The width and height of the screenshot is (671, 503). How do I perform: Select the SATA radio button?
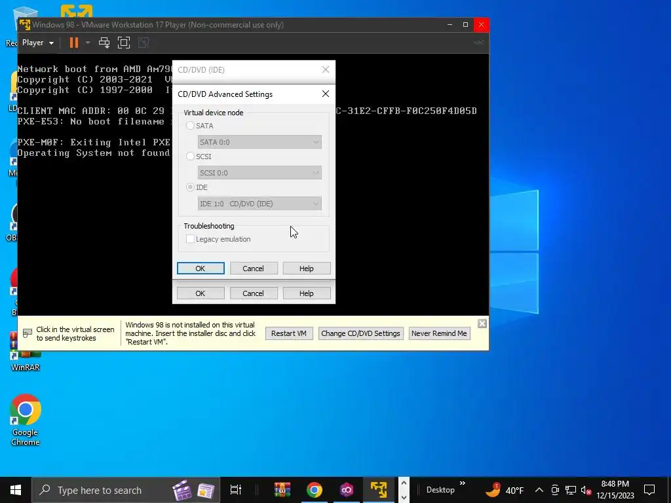tap(190, 126)
